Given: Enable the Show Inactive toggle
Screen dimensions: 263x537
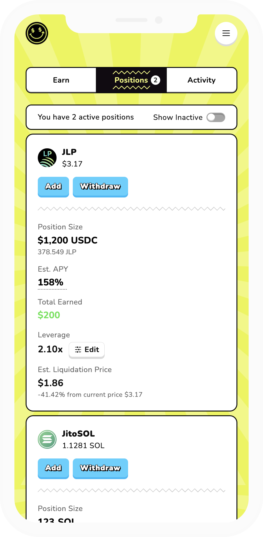Looking at the screenshot, I should click(216, 117).
